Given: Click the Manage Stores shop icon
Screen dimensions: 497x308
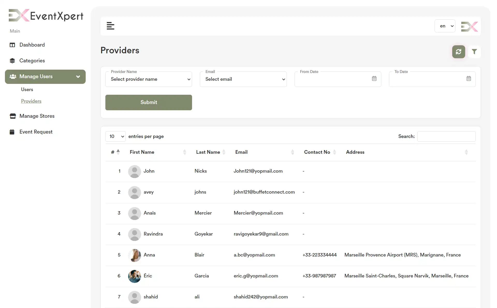Looking at the screenshot, I should click(x=12, y=116).
